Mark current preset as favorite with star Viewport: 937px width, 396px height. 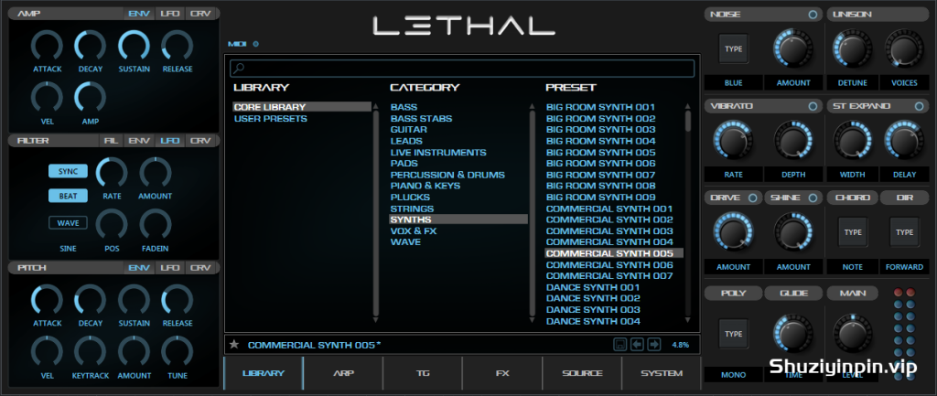(234, 345)
